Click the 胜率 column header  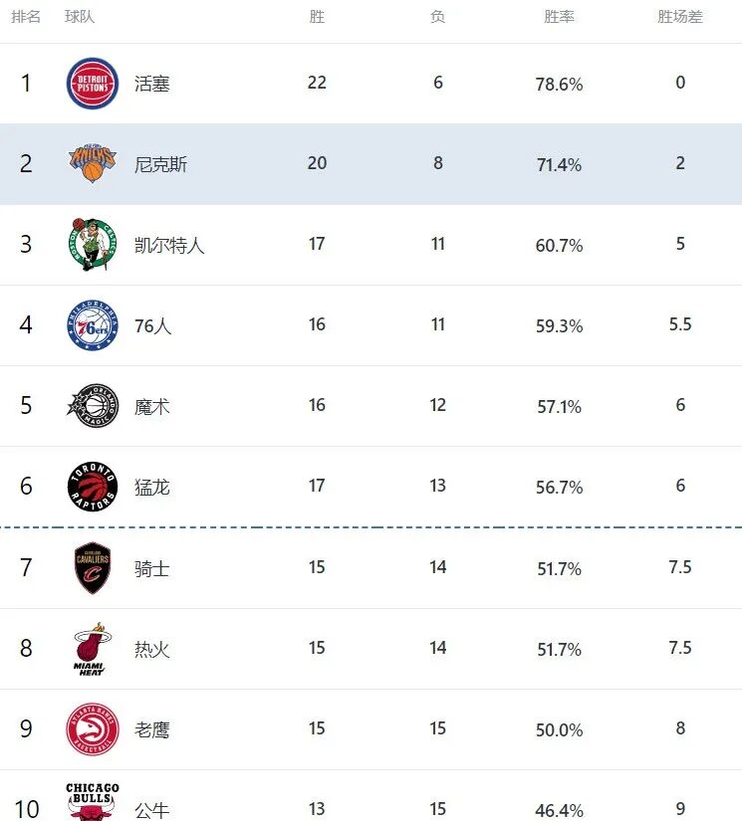559,18
